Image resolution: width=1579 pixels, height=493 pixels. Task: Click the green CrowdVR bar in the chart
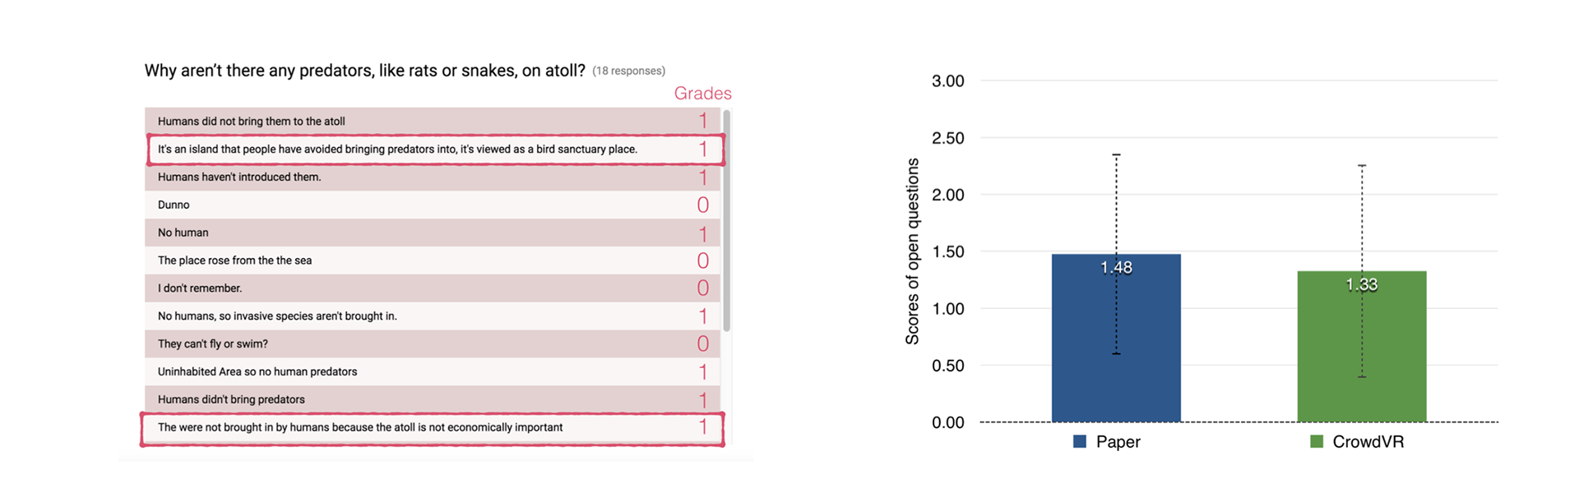[1361, 353]
